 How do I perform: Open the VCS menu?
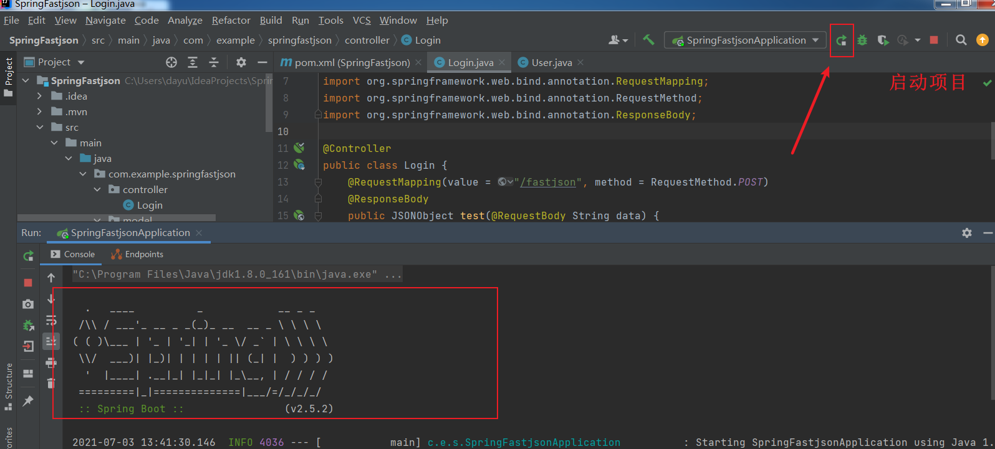pyautogui.click(x=362, y=21)
